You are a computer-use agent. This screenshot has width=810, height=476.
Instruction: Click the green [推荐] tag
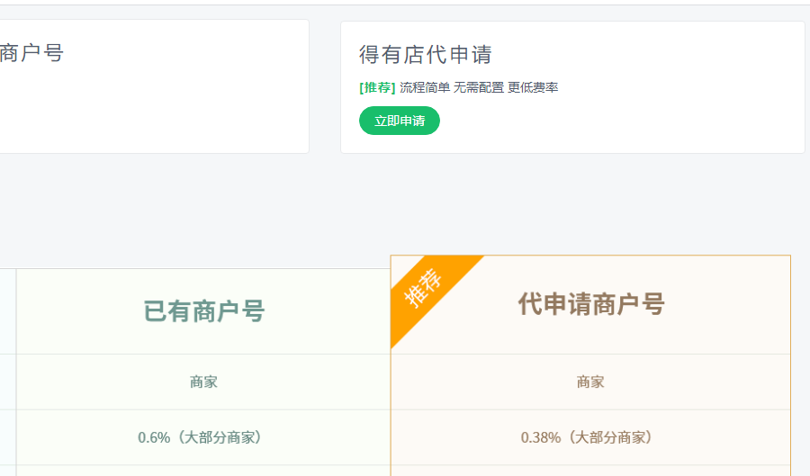point(377,87)
